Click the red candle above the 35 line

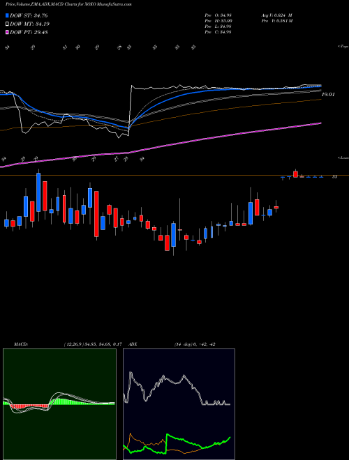[295, 174]
